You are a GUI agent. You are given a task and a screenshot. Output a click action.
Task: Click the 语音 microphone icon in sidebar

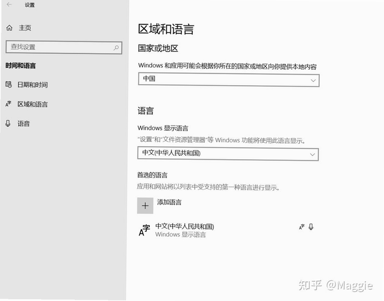(8, 123)
